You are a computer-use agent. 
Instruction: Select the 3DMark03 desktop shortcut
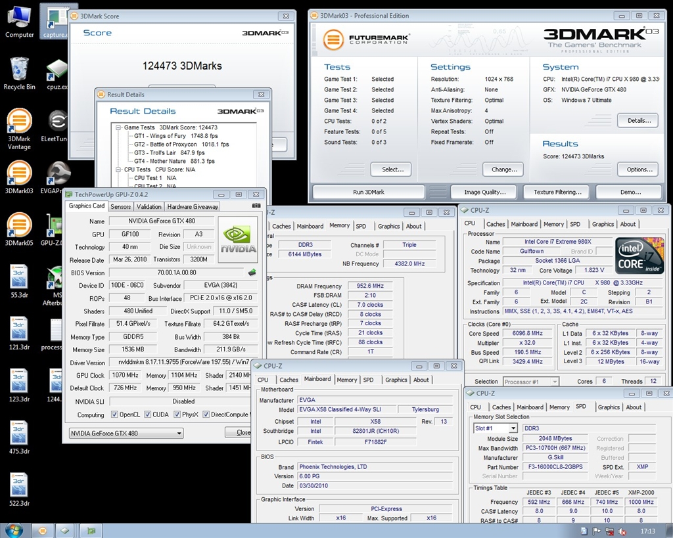point(19,177)
